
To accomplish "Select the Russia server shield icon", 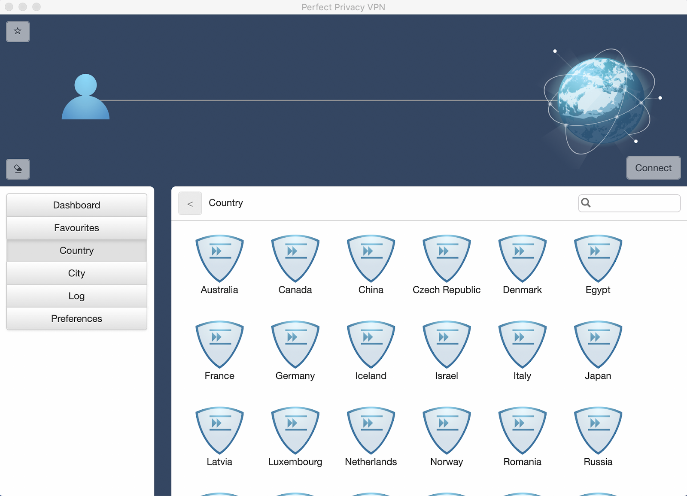I will [x=598, y=430].
